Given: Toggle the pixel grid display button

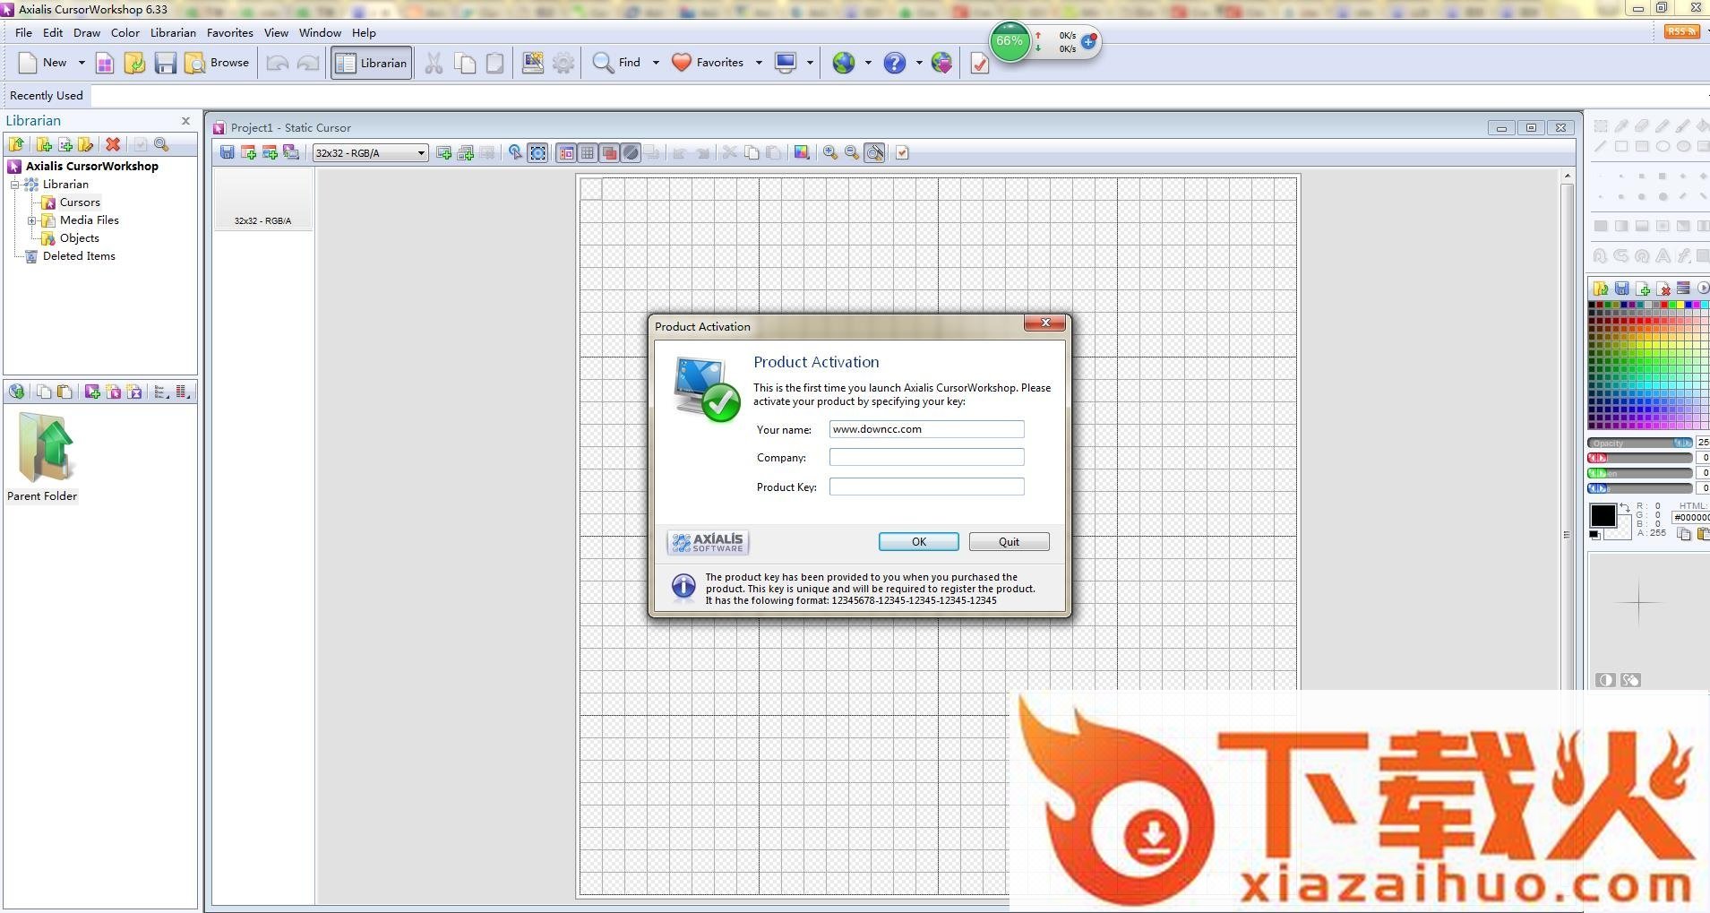Looking at the screenshot, I should (588, 153).
